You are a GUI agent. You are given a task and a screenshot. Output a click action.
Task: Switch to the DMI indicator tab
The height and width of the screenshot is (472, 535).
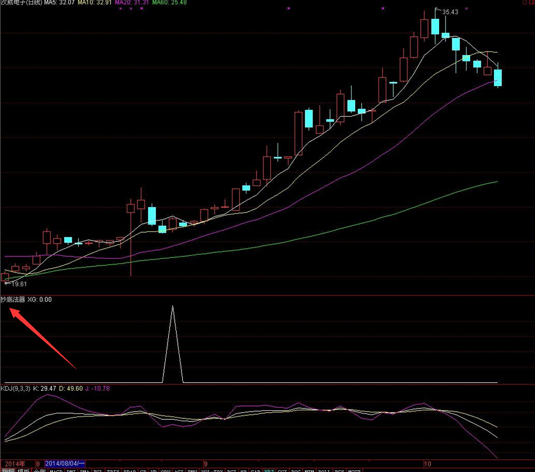point(71,471)
